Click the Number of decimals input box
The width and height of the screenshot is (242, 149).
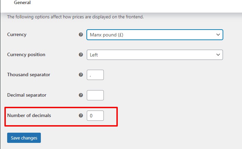point(95,116)
